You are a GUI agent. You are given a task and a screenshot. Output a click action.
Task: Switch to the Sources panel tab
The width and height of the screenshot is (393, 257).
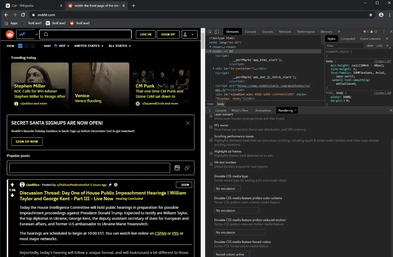click(x=267, y=31)
